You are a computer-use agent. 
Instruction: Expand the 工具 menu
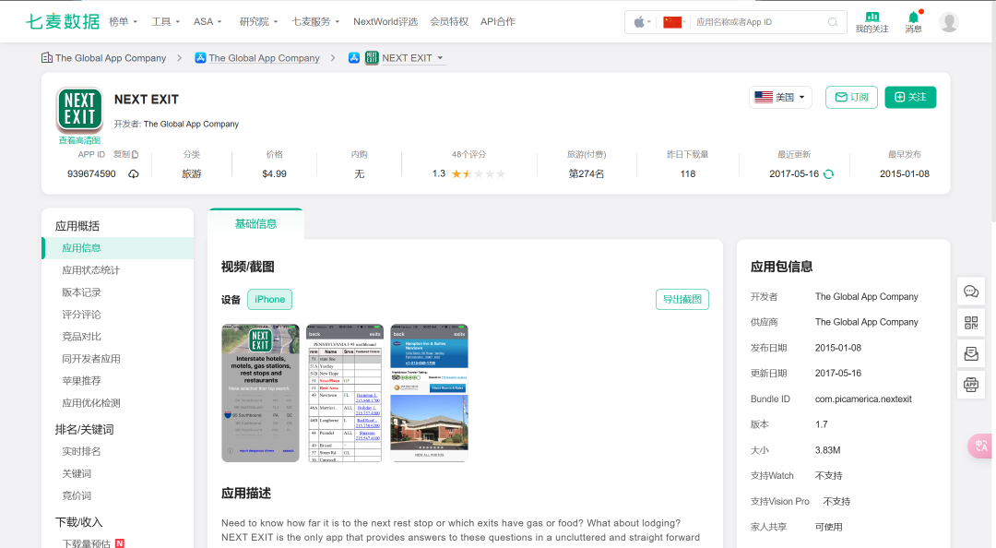tap(165, 21)
